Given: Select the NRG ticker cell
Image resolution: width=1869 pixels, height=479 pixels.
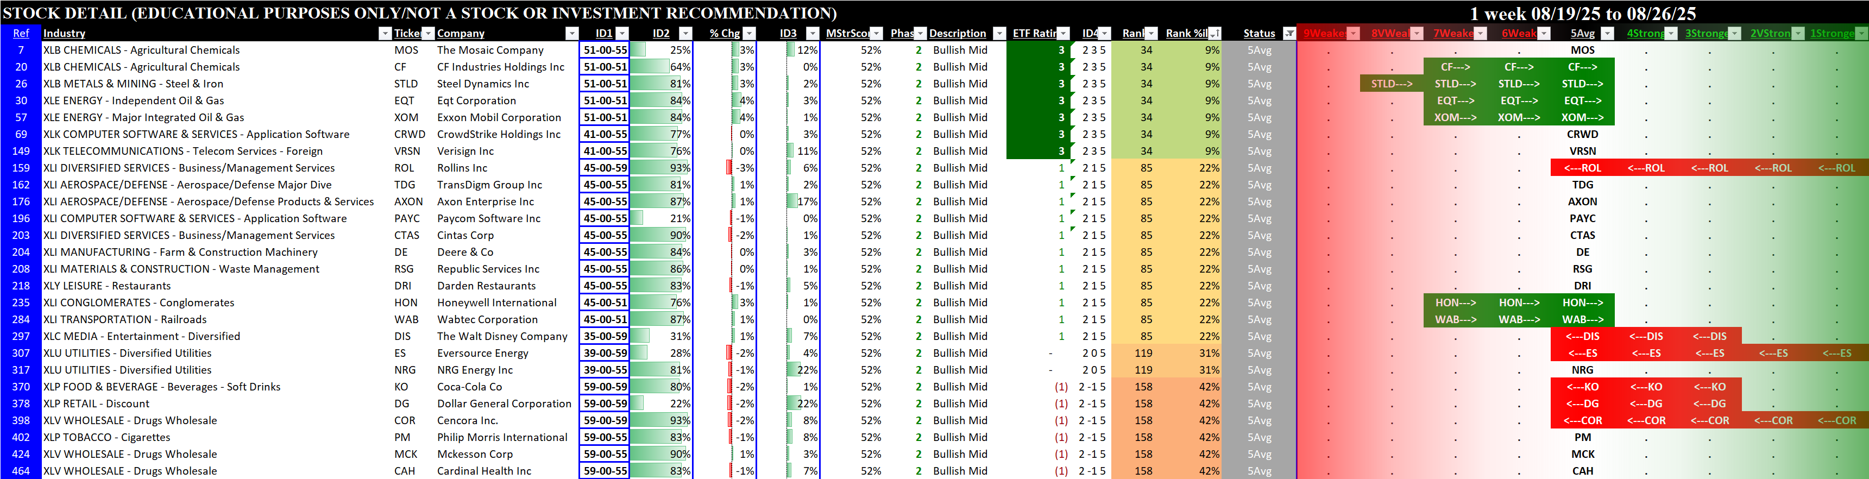Looking at the screenshot, I should tap(405, 370).
